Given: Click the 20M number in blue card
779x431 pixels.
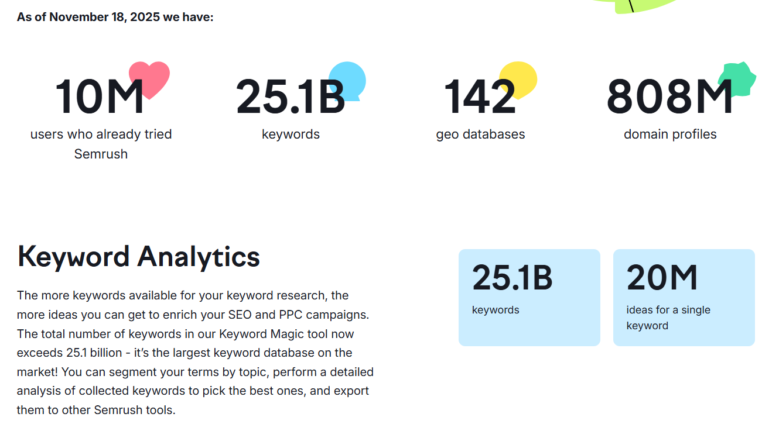Looking at the screenshot, I should tap(662, 278).
